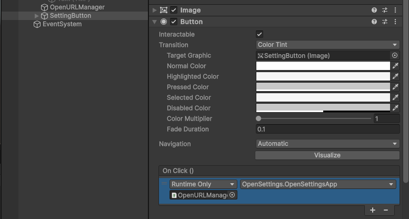Open presets for the Button component
The height and width of the screenshot is (219, 409).
(385, 22)
